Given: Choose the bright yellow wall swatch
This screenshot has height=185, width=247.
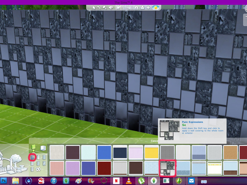Looking at the screenshot, I should (152, 152).
